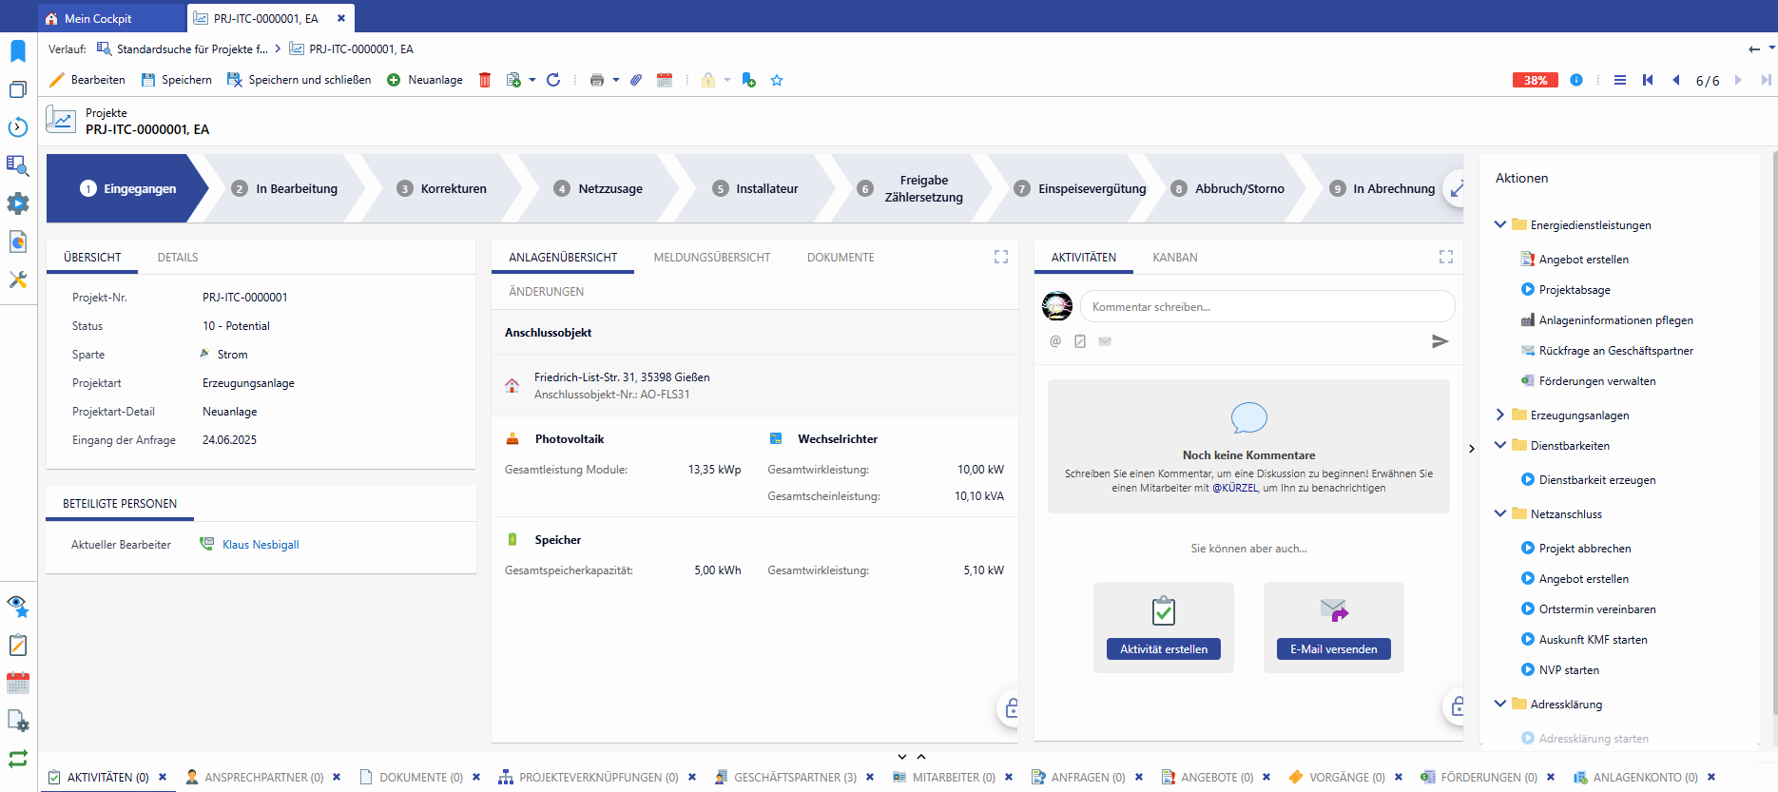Viewport: 1778px width, 792px height.
Task: Open the bookmark icon in left sidebar
Action: [x=18, y=50]
